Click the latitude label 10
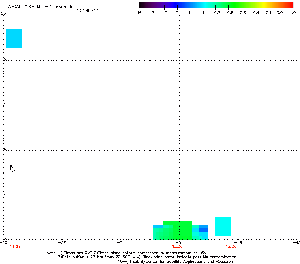The image size is (300, 264). (3, 238)
